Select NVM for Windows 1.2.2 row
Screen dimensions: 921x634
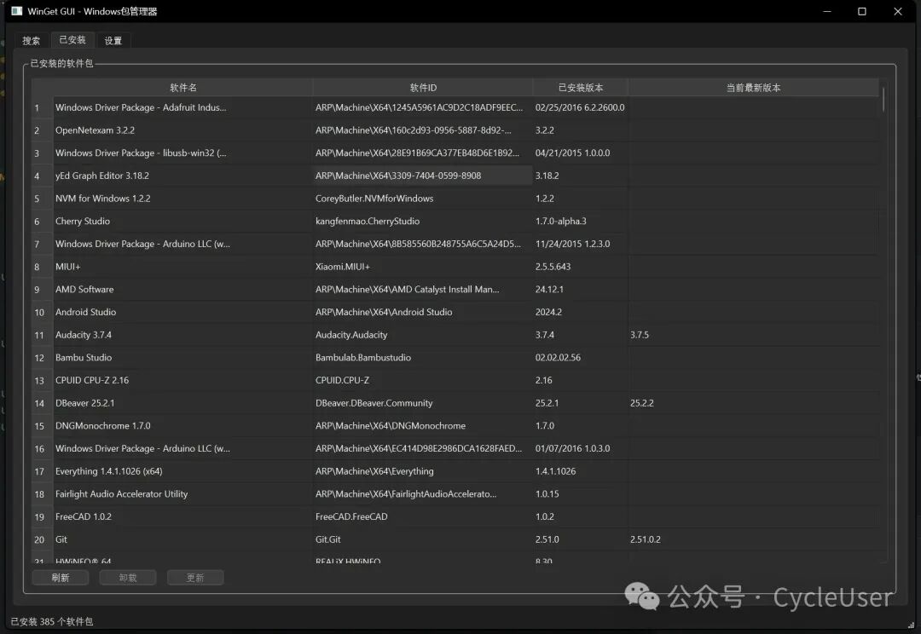pyautogui.click(x=455, y=199)
